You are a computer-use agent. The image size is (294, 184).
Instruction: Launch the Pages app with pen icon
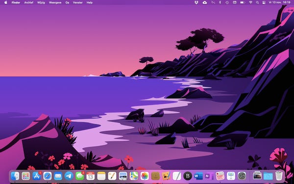point(112,176)
